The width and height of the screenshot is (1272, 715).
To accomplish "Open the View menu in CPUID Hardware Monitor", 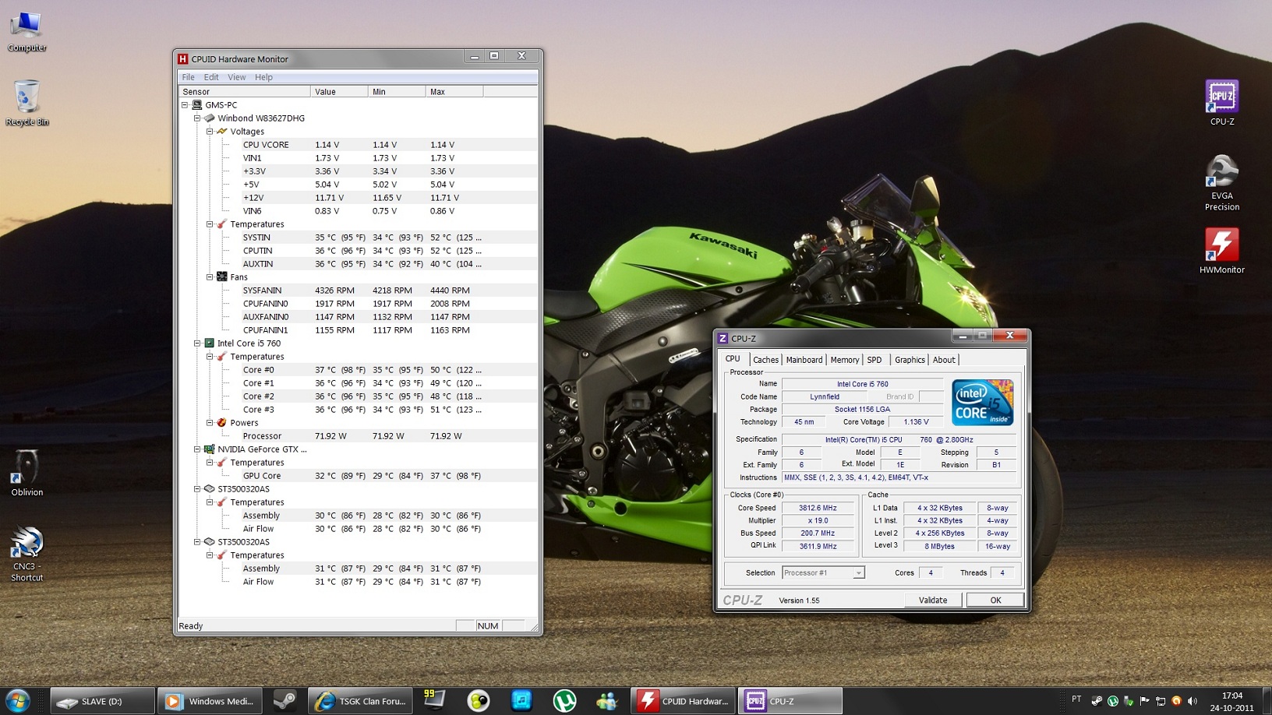I will pyautogui.click(x=236, y=77).
